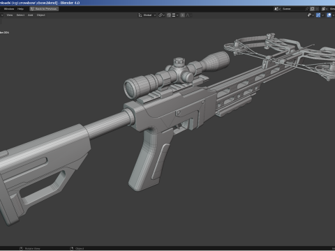Open the viewport Select menu
The image size is (335, 251).
coord(20,15)
